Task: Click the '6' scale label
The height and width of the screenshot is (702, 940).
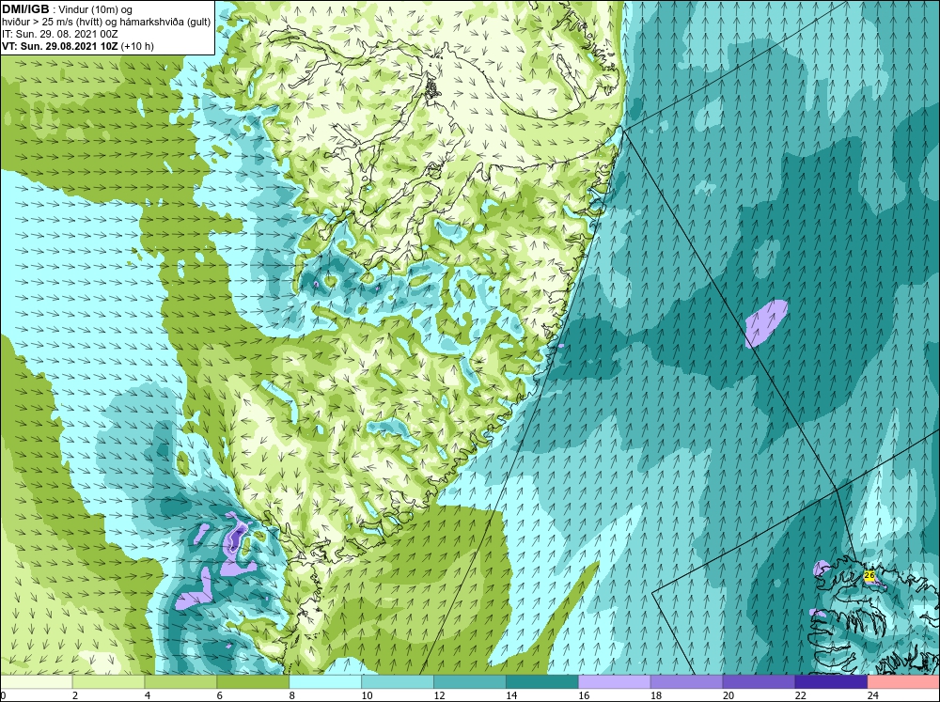Action: 219,695
